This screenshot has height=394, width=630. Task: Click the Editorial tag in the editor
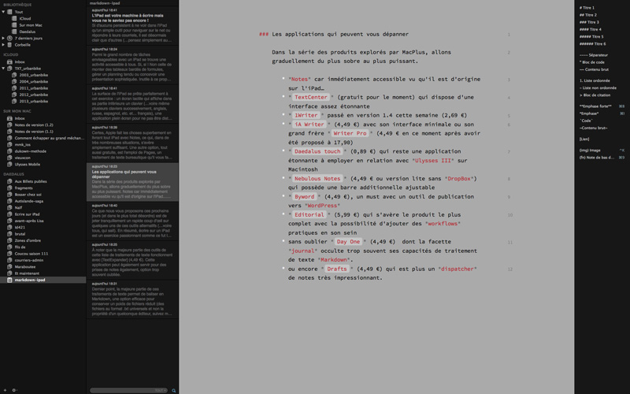[x=309, y=214]
